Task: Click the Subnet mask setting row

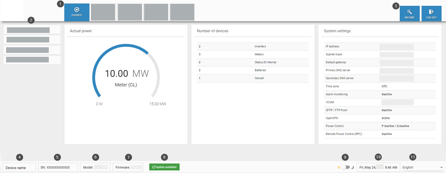Action: [380, 54]
